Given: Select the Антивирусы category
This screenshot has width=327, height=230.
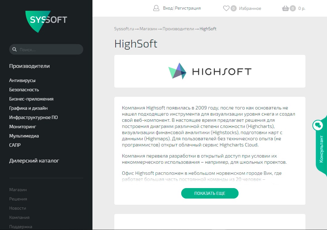Looking at the screenshot, I should click(x=22, y=80).
